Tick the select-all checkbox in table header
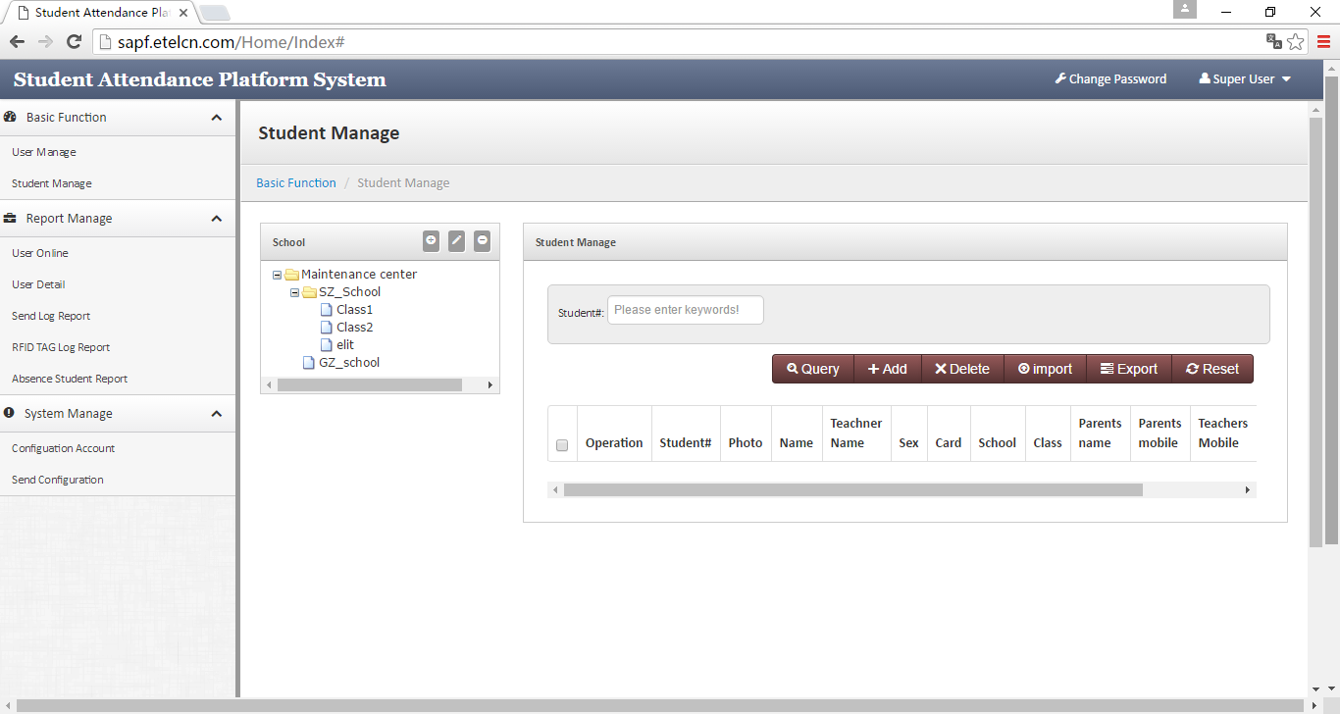Screen dimensions: 1340x714 [562, 445]
